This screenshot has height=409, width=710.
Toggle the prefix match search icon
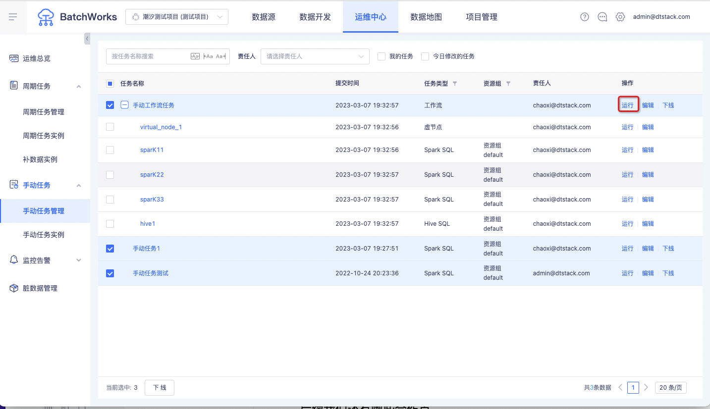[208, 56]
